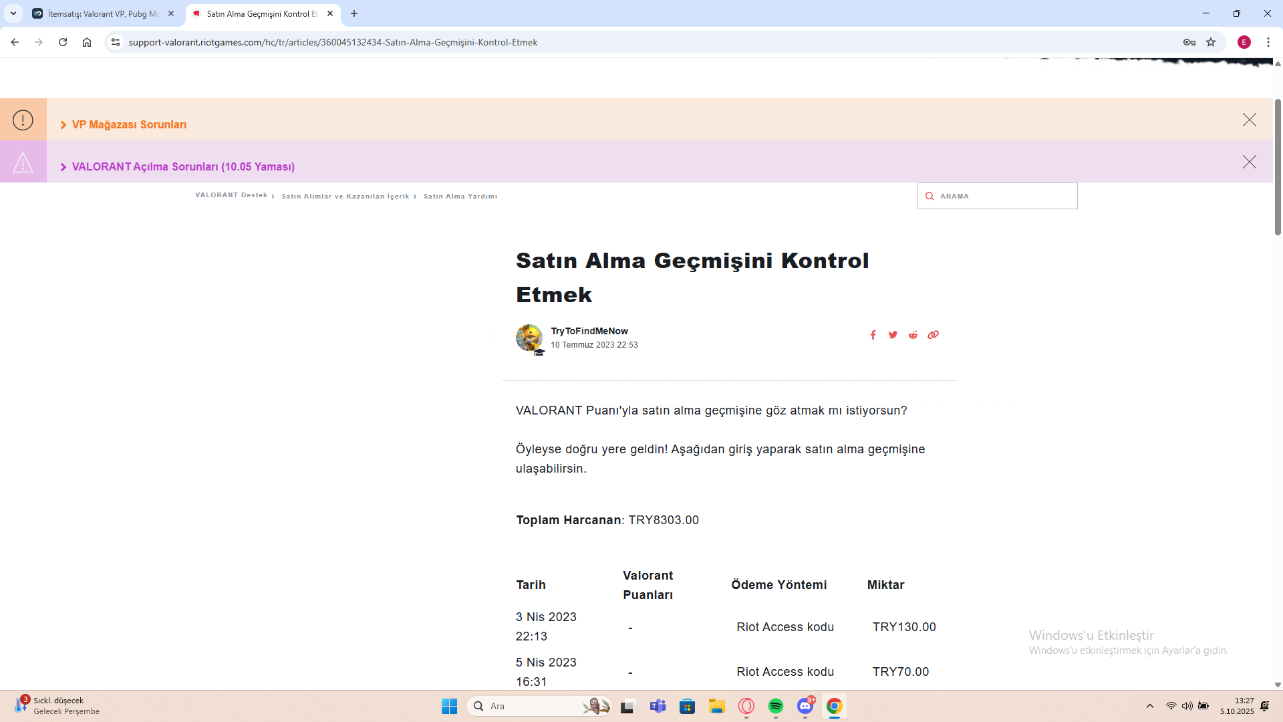
Task: Open the tab search dropdown arrow
Action: tap(13, 13)
